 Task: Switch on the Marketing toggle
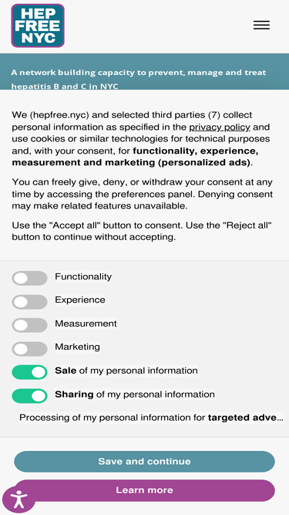[x=29, y=349]
